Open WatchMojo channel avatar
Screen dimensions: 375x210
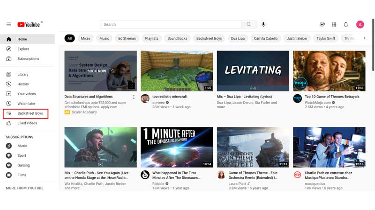[x=298, y=98]
